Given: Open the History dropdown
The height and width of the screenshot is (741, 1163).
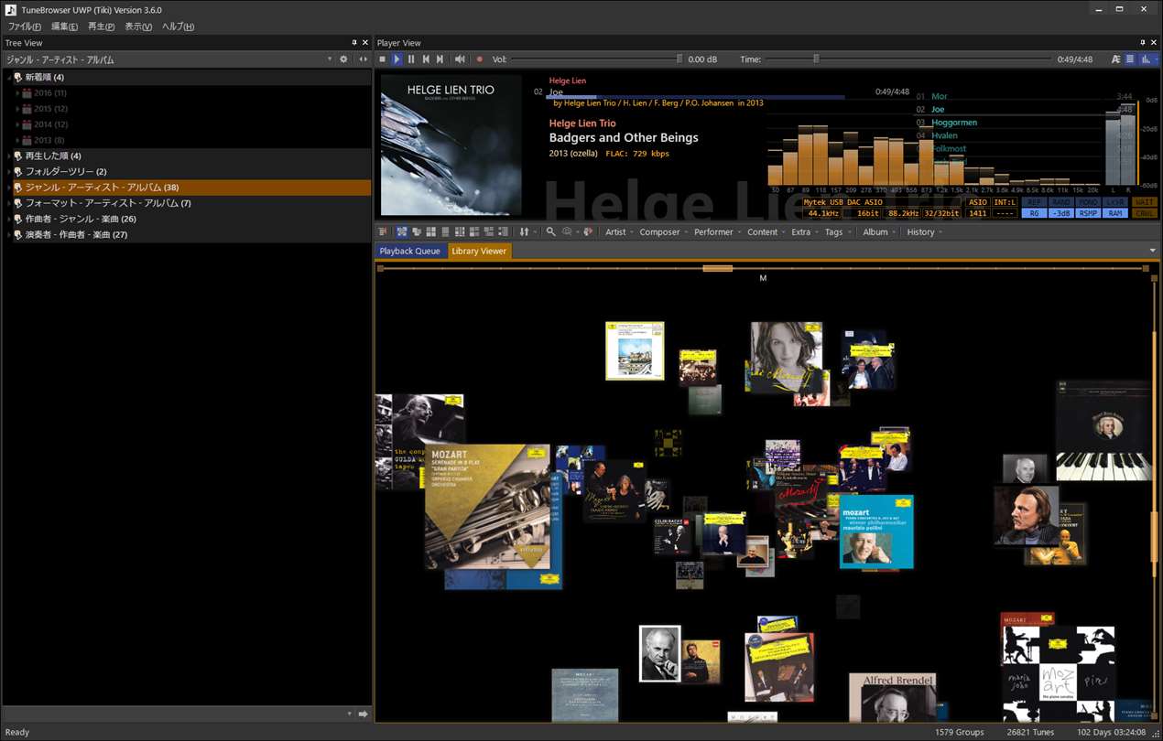Looking at the screenshot, I should coord(925,232).
